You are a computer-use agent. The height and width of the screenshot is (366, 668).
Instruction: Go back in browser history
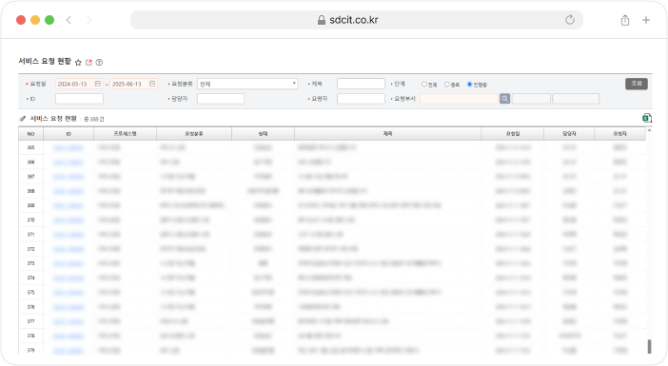click(x=69, y=20)
